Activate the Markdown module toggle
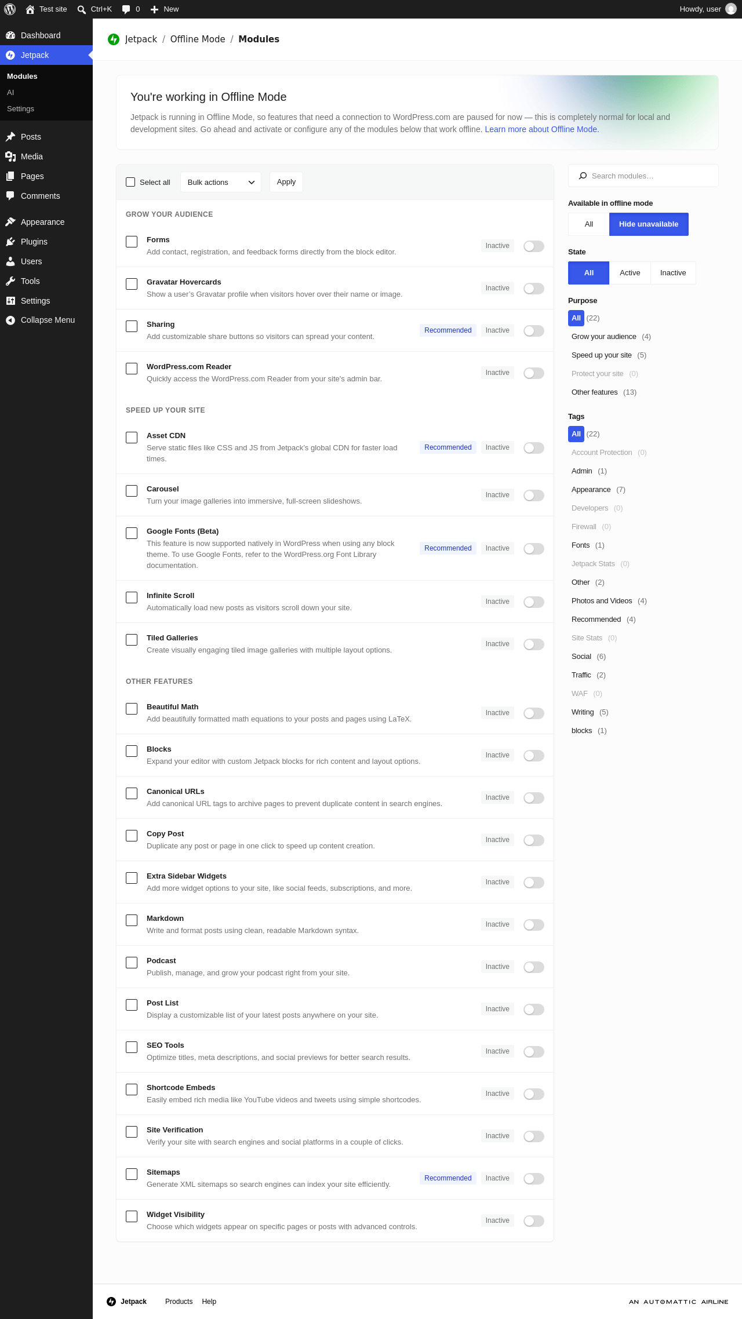The image size is (742, 1319). (x=534, y=925)
